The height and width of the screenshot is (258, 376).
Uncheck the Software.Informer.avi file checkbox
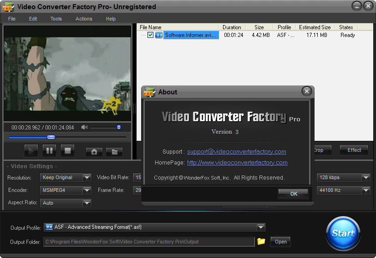click(x=150, y=35)
